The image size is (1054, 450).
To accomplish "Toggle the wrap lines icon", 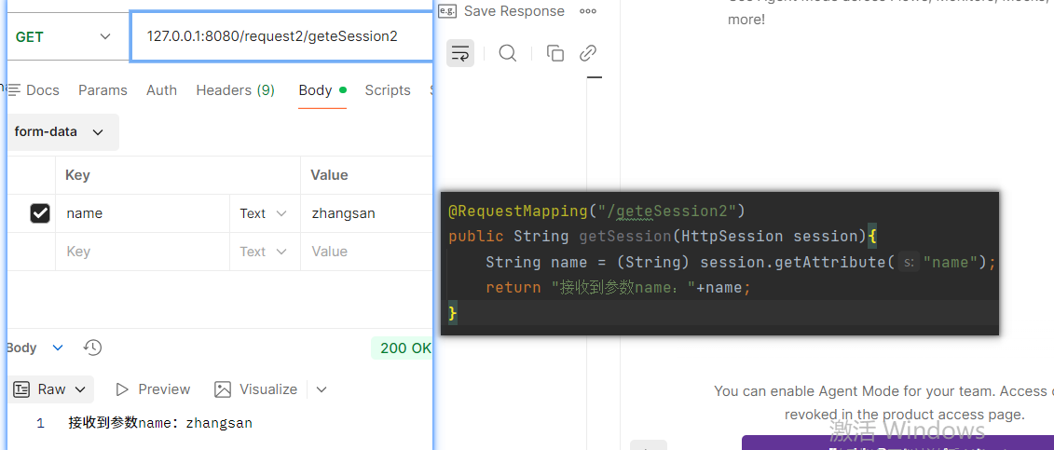I will (x=460, y=53).
